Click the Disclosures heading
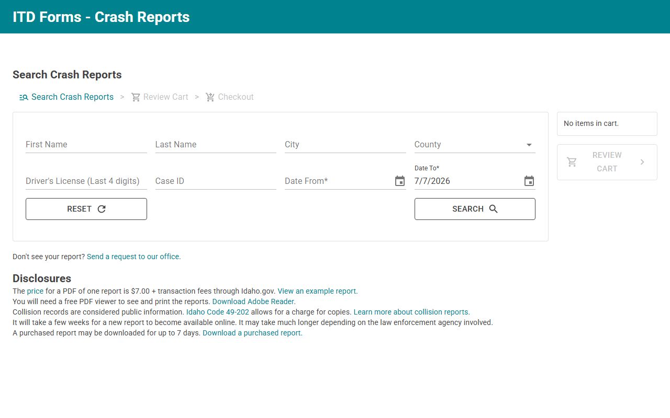Image resolution: width=670 pixels, height=418 pixels. click(42, 278)
